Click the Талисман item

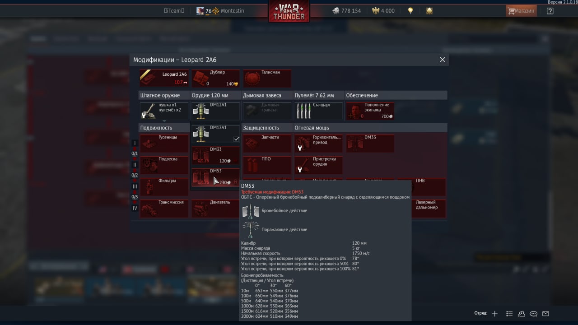click(x=267, y=78)
